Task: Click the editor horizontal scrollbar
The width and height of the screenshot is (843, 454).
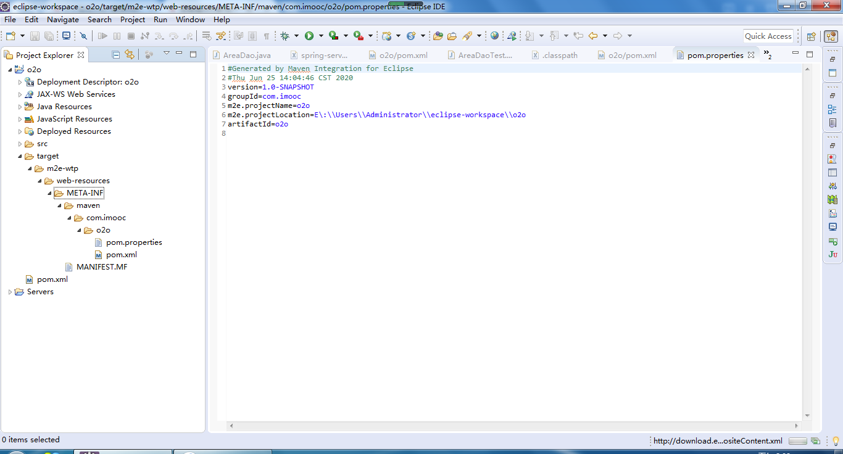Action: pos(513,426)
